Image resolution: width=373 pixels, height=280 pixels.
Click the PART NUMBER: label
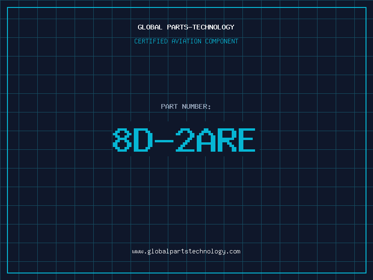(186, 106)
